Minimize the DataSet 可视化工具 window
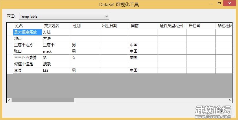The height and width of the screenshot is (120, 238). click(211, 3)
